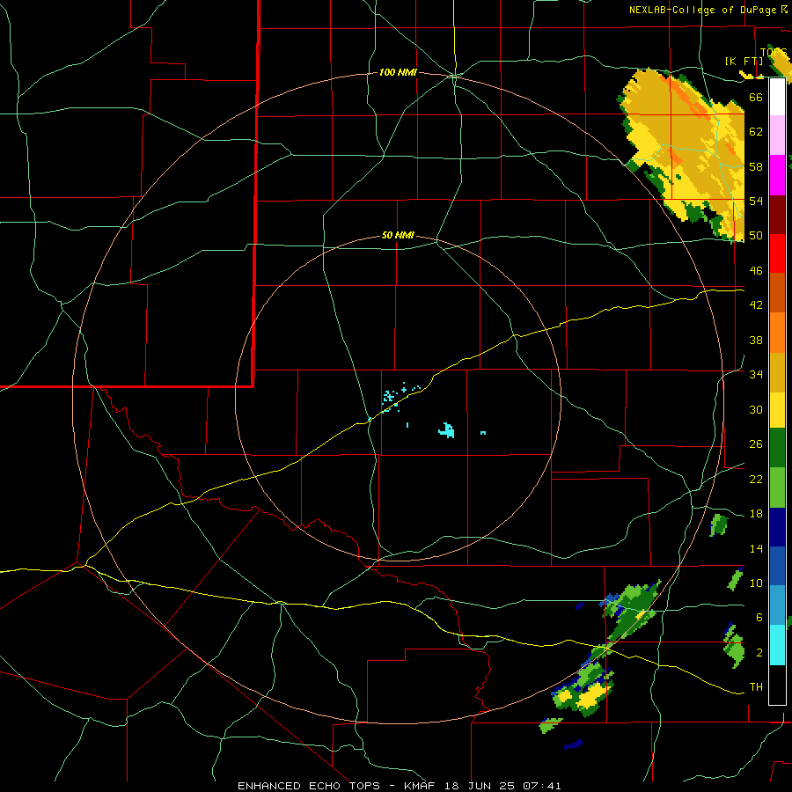
Task: Click the [K FT] units label
Action: tap(744, 61)
